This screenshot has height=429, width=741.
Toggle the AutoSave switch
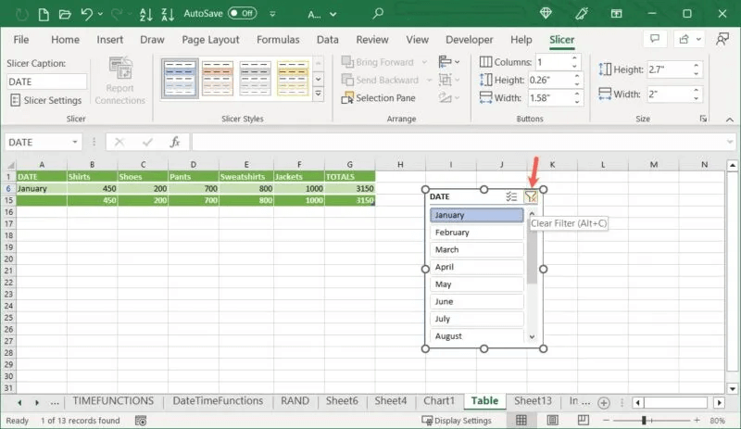coord(243,14)
